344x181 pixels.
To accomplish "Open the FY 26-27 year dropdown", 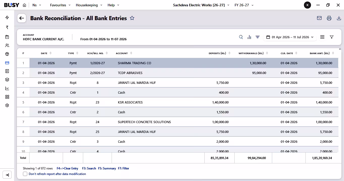I will coord(244,5).
